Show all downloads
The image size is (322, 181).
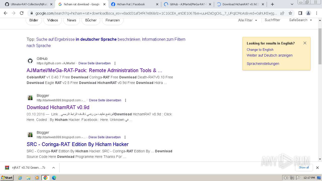(x=304, y=167)
